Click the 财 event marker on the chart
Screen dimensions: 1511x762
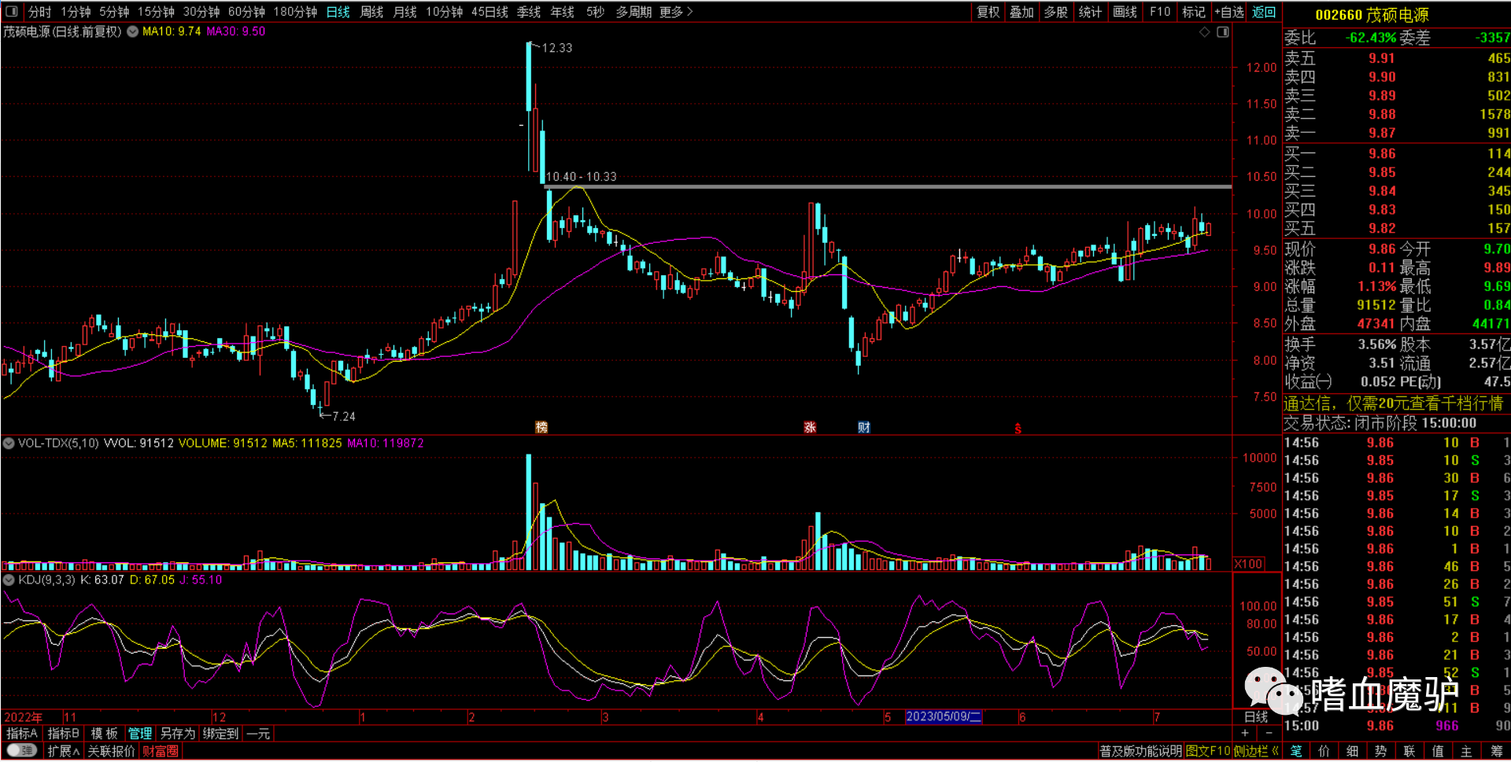(x=864, y=427)
